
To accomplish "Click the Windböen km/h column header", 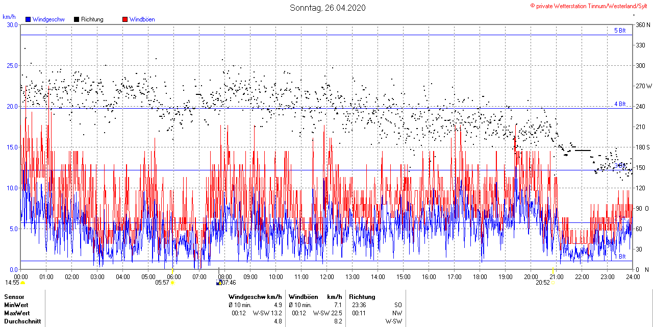I will 315,297.
